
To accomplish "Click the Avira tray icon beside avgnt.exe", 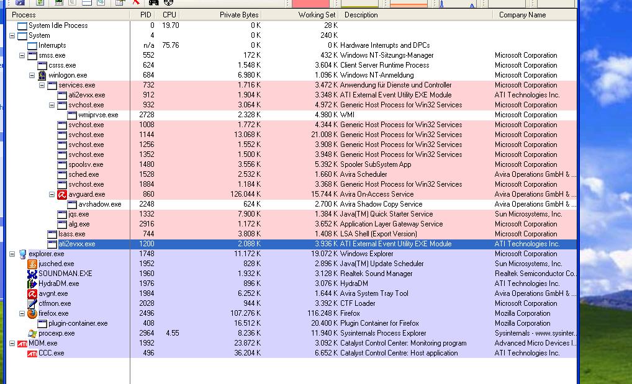I will 32,294.
